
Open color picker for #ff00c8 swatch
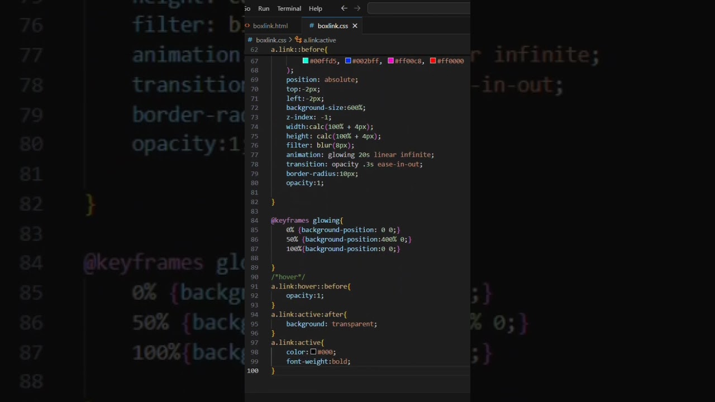pyautogui.click(x=390, y=61)
